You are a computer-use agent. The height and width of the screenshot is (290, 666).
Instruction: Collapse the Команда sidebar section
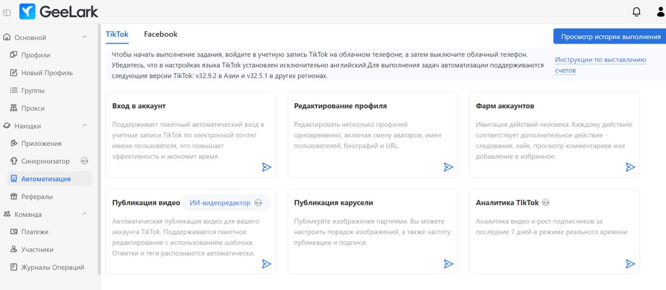(85, 214)
